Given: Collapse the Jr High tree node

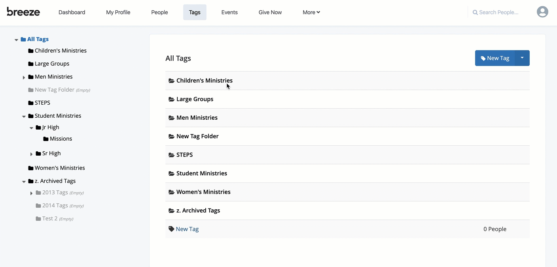Looking at the screenshot, I should 31,128.
